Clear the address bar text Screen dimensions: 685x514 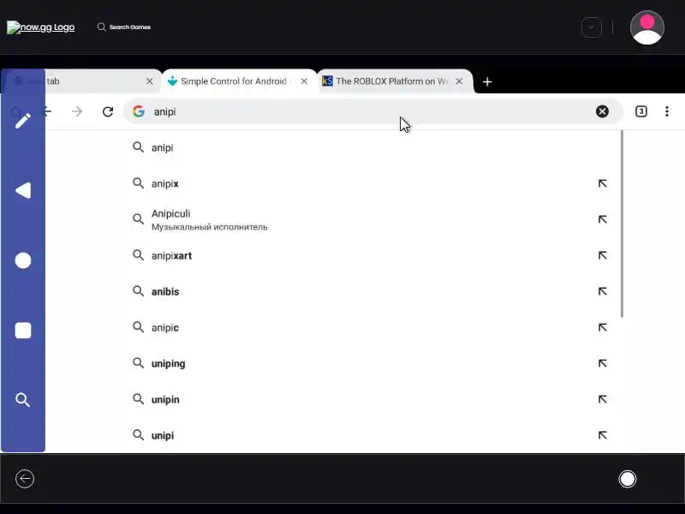point(603,111)
